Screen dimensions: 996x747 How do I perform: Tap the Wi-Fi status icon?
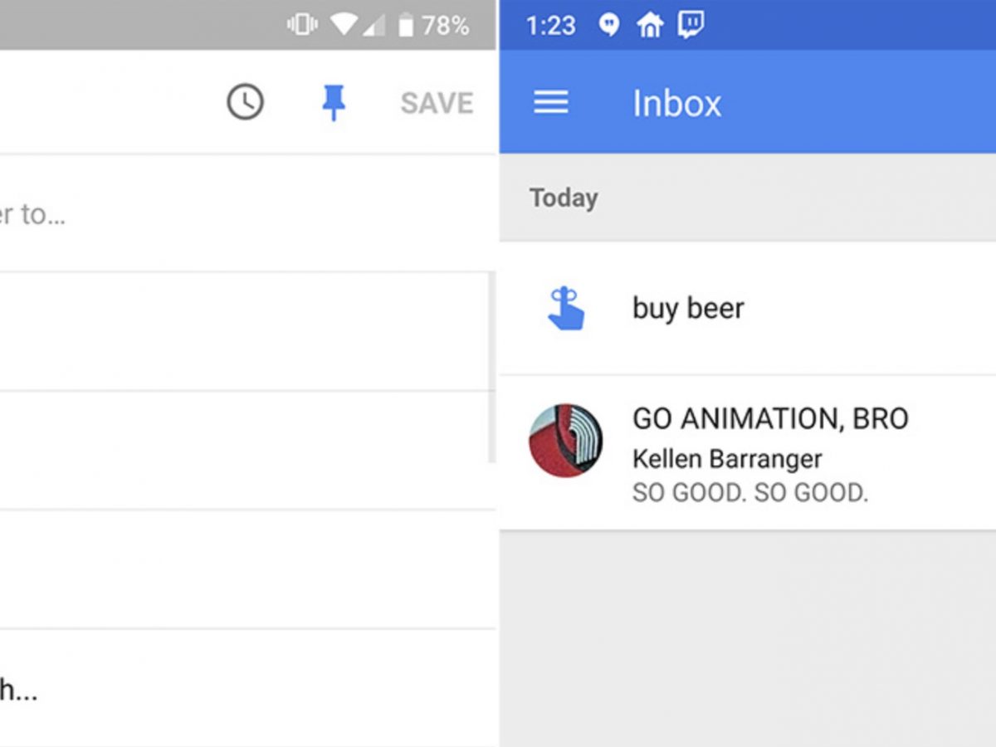(x=343, y=26)
